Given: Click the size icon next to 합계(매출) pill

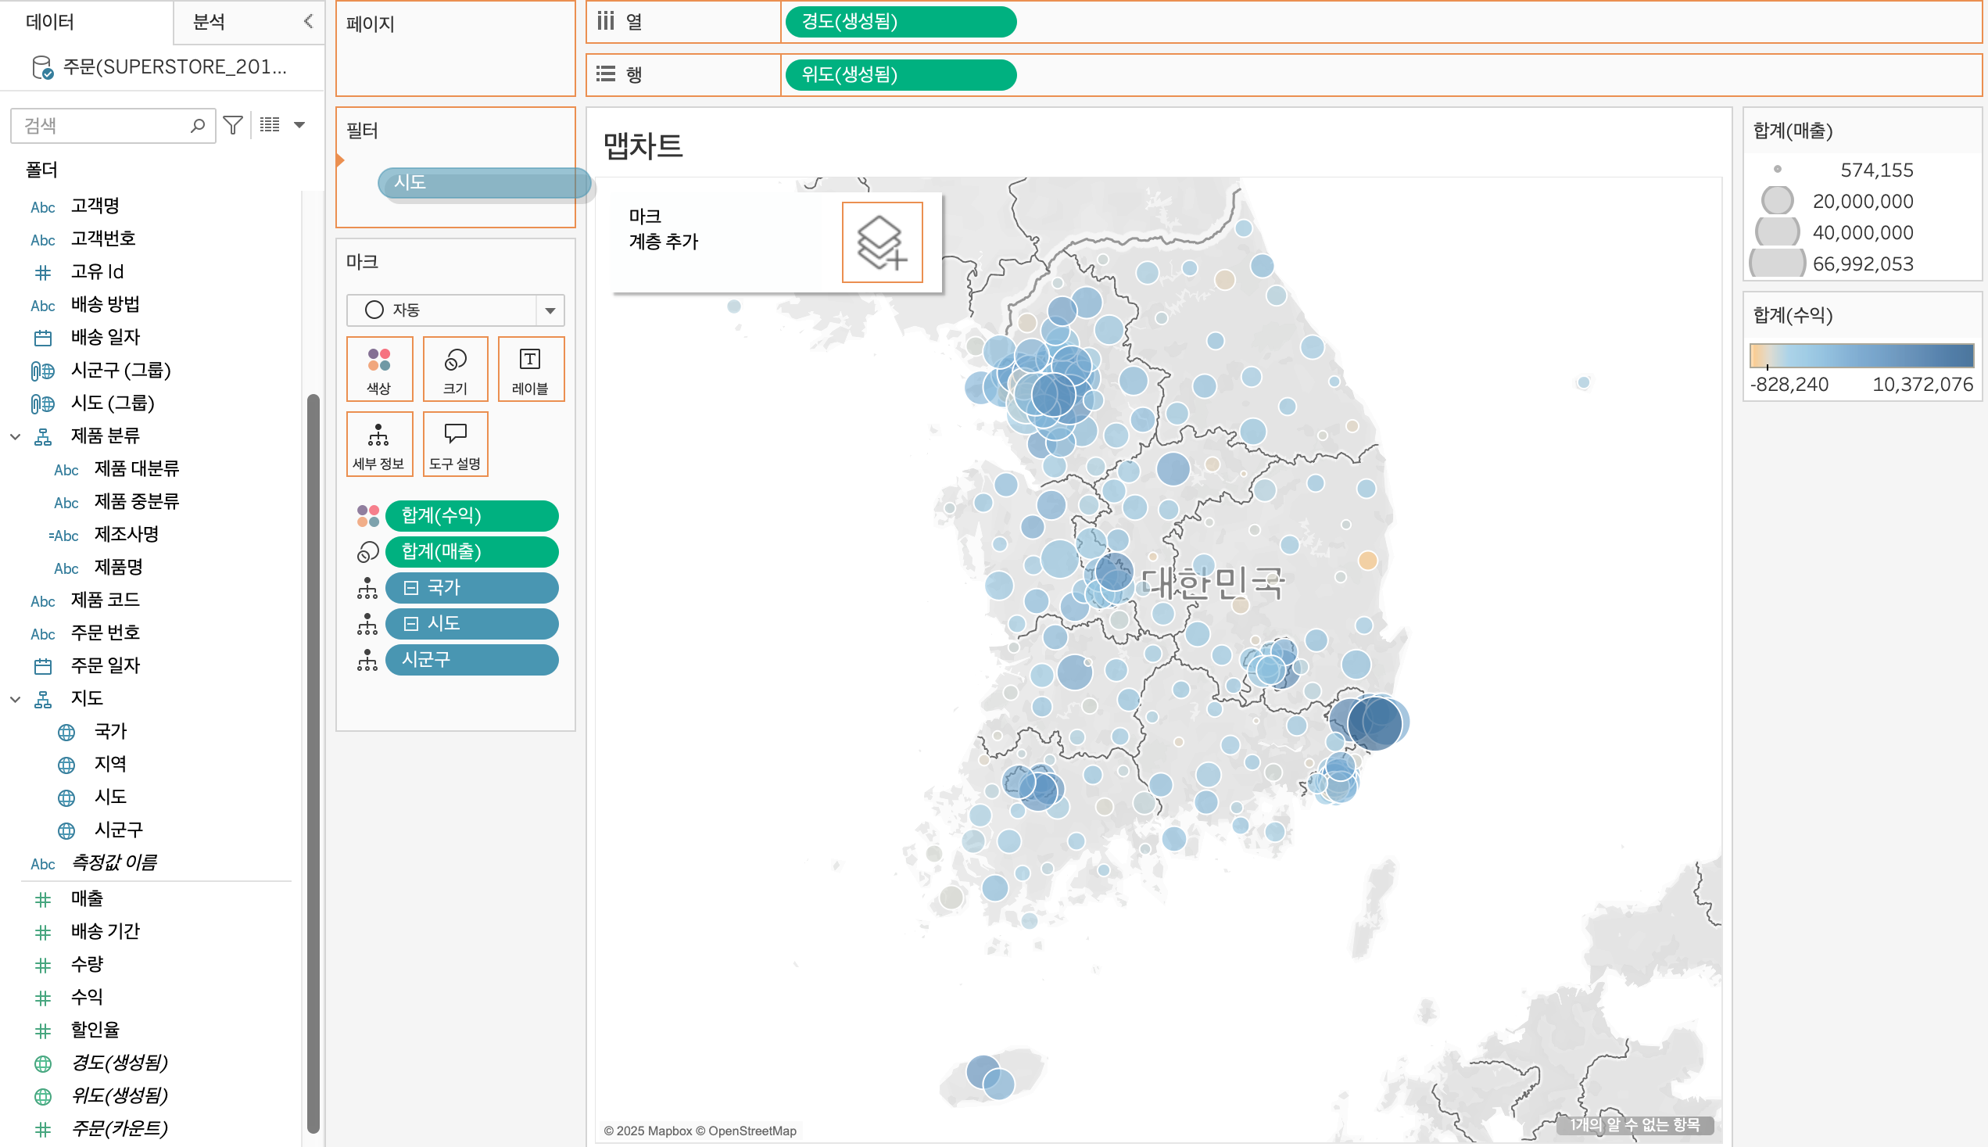Looking at the screenshot, I should click(x=368, y=552).
